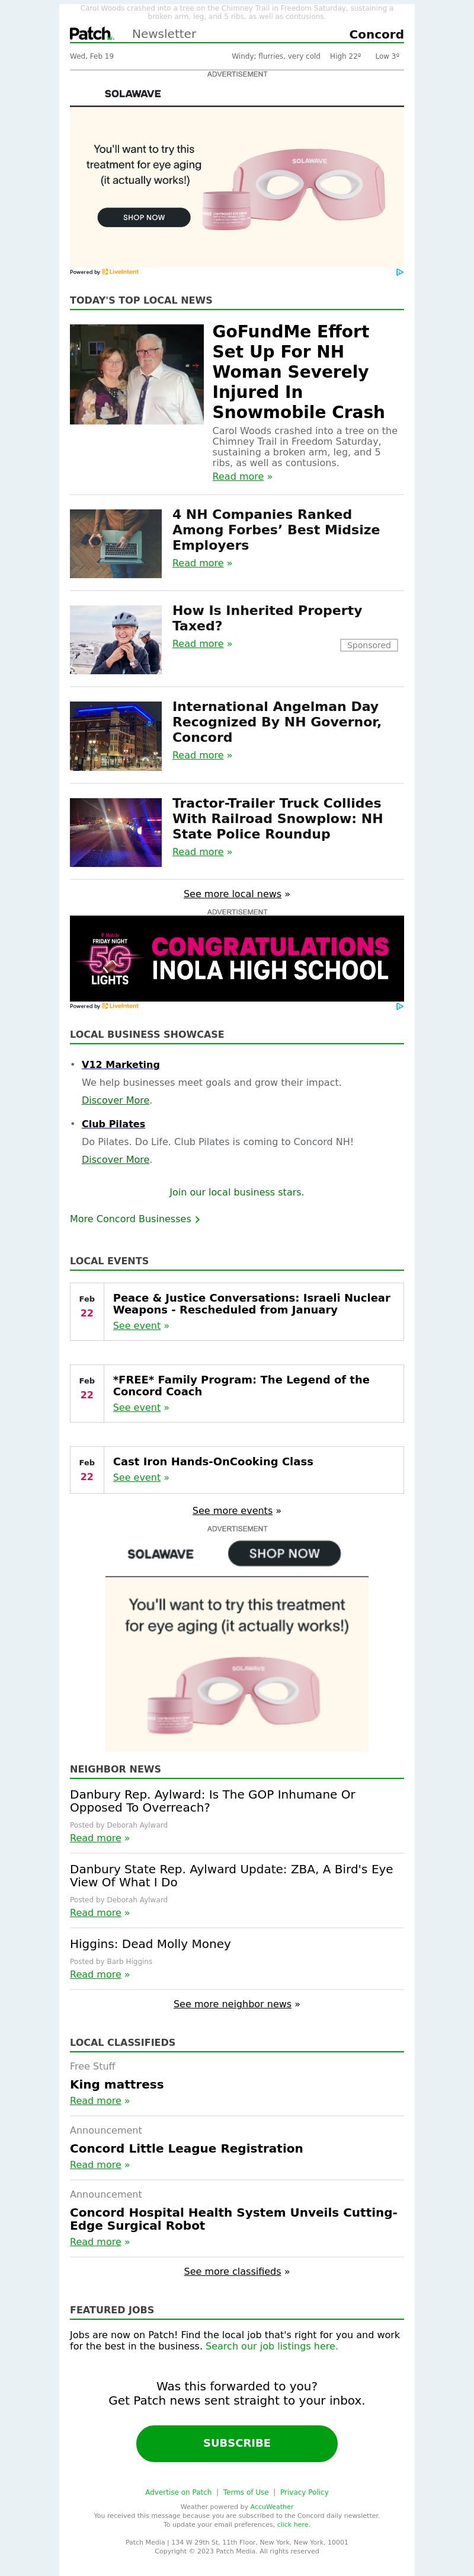
Task: Click Terms of Use in footer
Action: pos(246,2492)
